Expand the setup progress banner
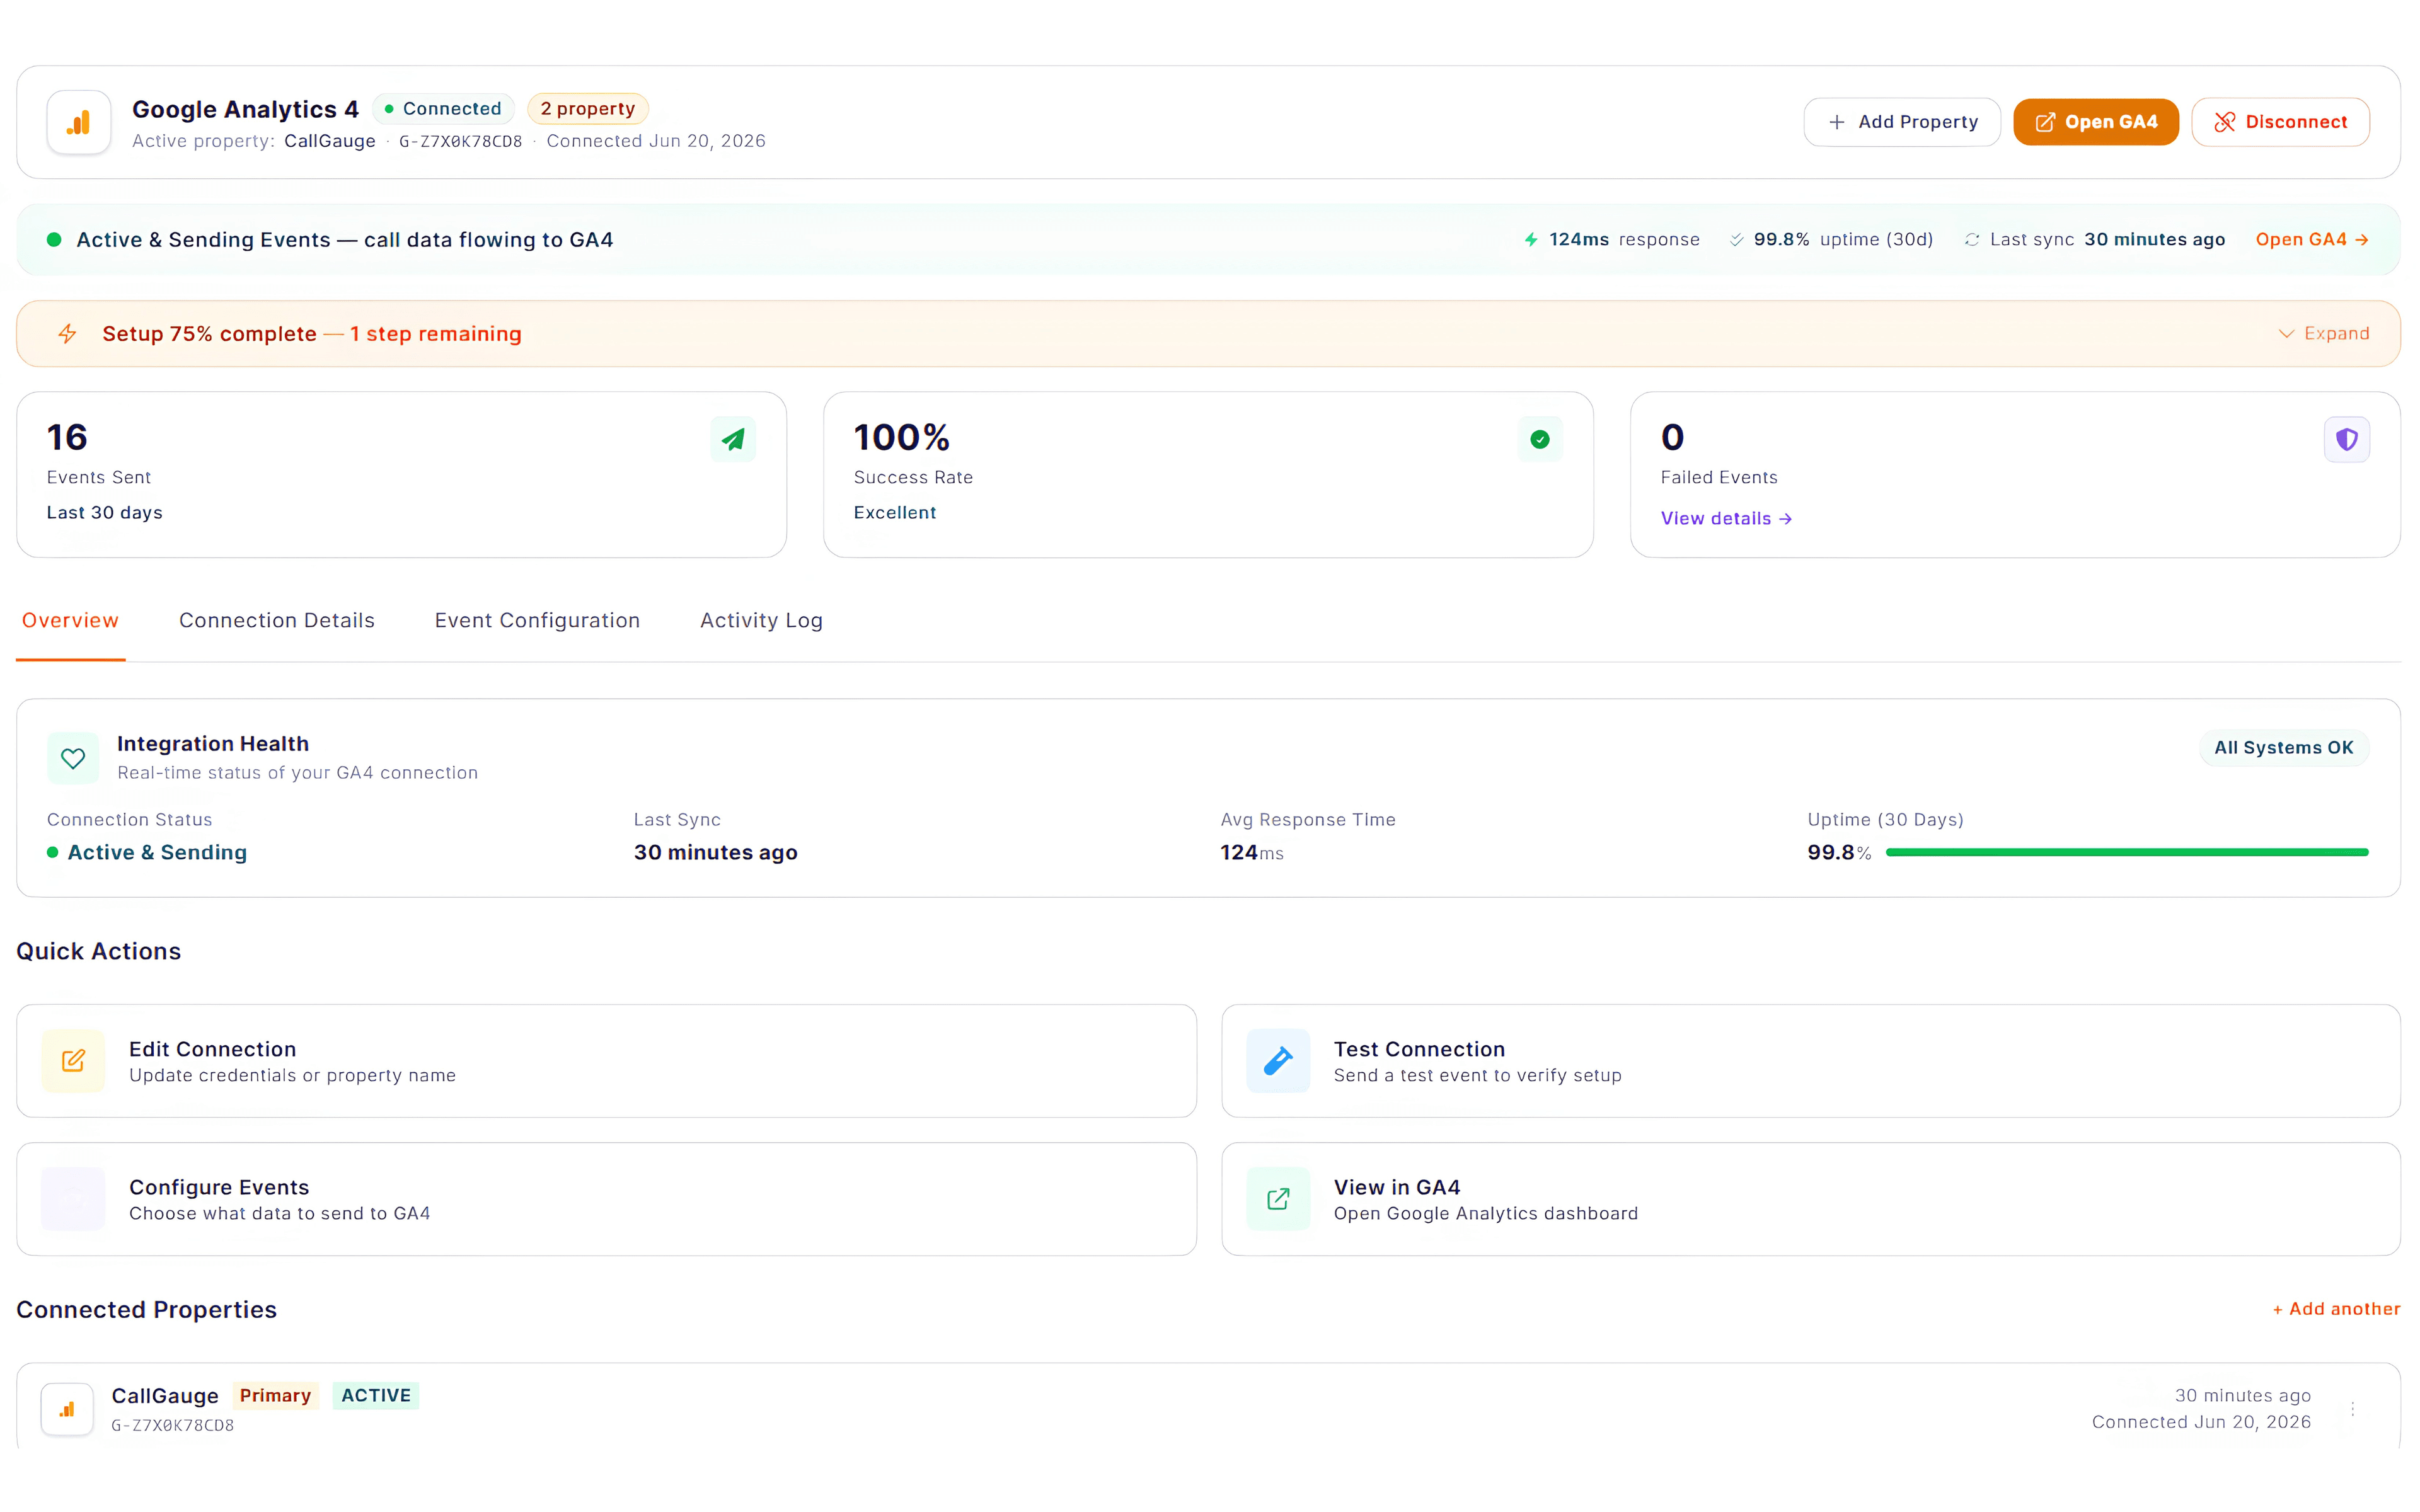 (2323, 334)
